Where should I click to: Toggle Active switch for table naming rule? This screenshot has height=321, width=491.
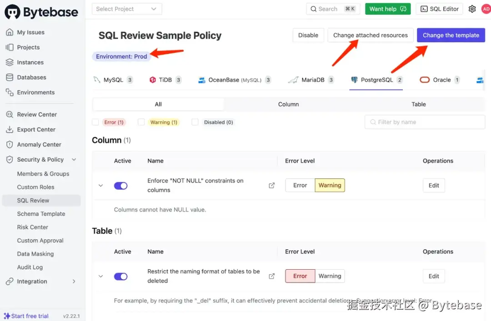[120, 277]
